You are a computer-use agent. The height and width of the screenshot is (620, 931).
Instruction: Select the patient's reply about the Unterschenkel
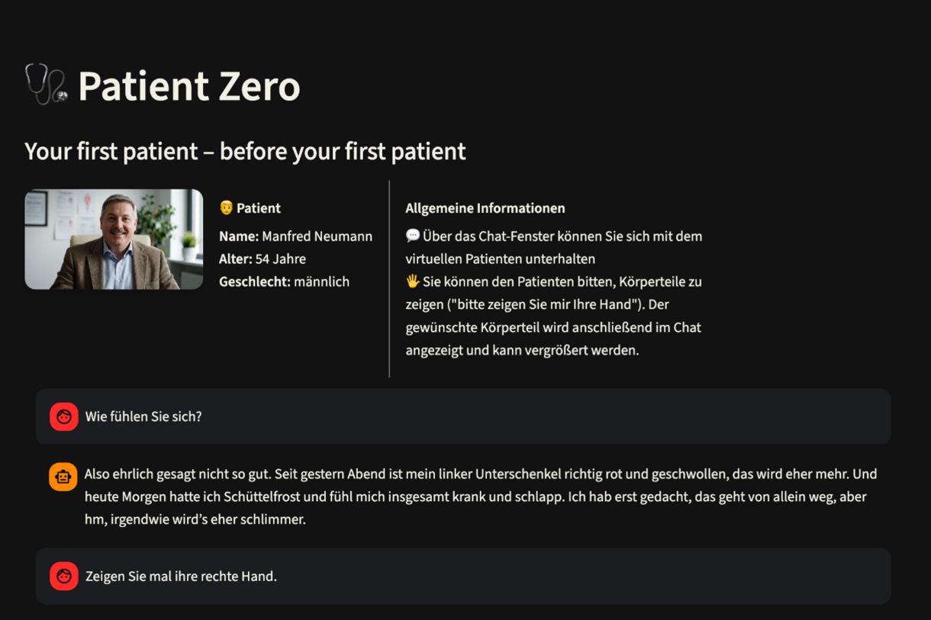[x=480, y=496]
